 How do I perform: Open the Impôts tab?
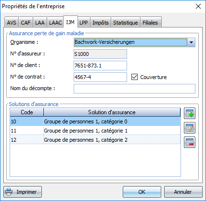pyautogui.click(x=101, y=23)
